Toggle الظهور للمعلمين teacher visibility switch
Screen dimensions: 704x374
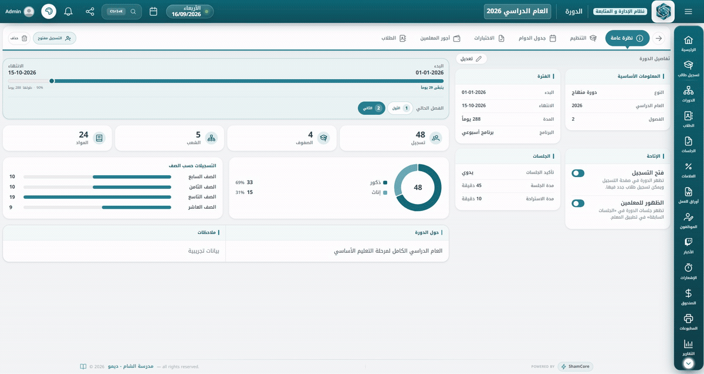coord(578,203)
